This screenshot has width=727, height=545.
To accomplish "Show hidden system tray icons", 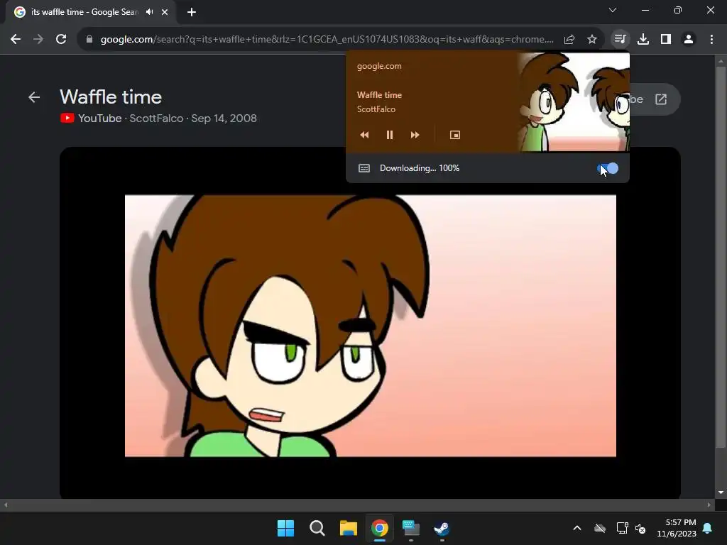I will tap(577, 528).
